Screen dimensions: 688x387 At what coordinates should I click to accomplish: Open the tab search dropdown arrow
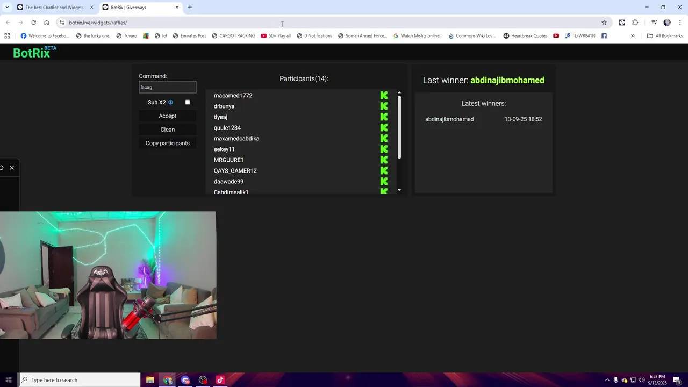click(7, 7)
